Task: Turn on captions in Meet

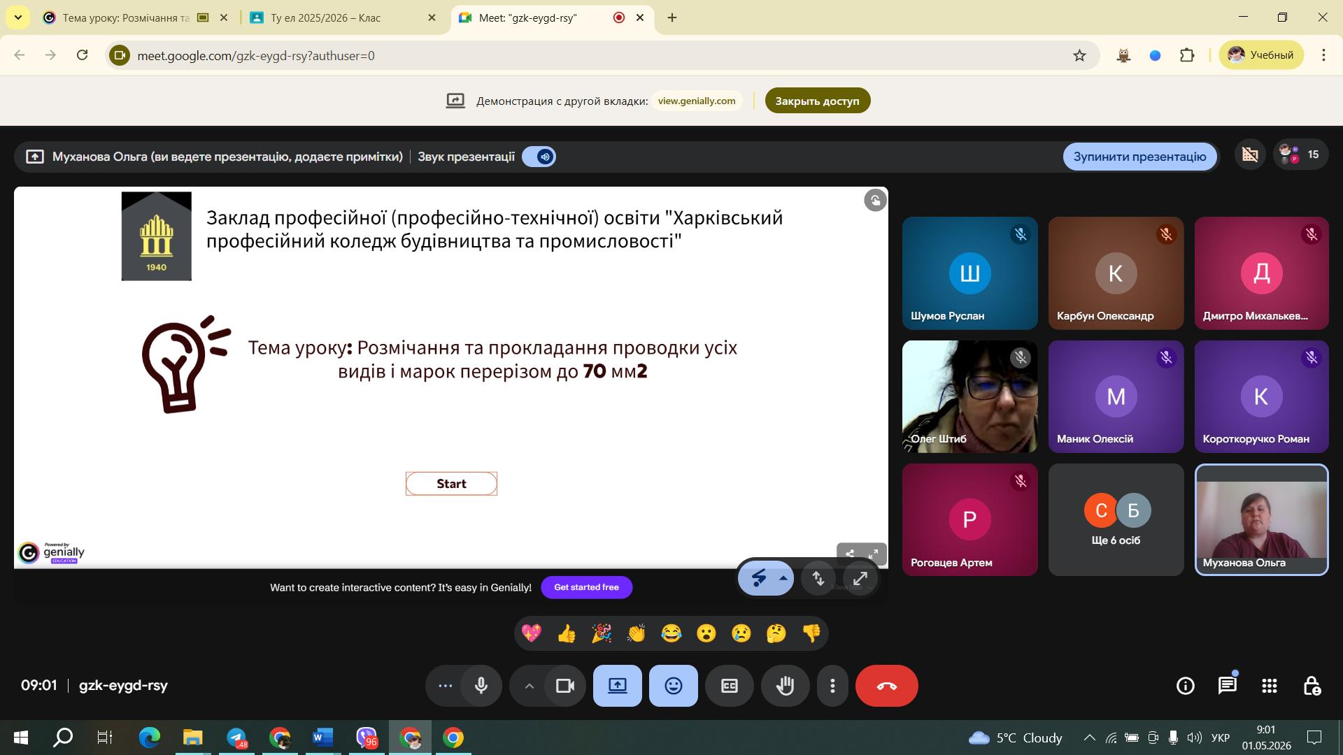Action: point(730,686)
